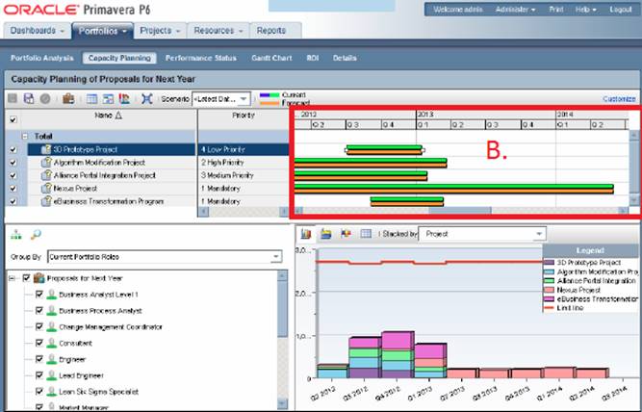This screenshot has width=642, height=412.
Task: Click the magnifier search icon above Group By
Action: pyautogui.click(x=36, y=234)
